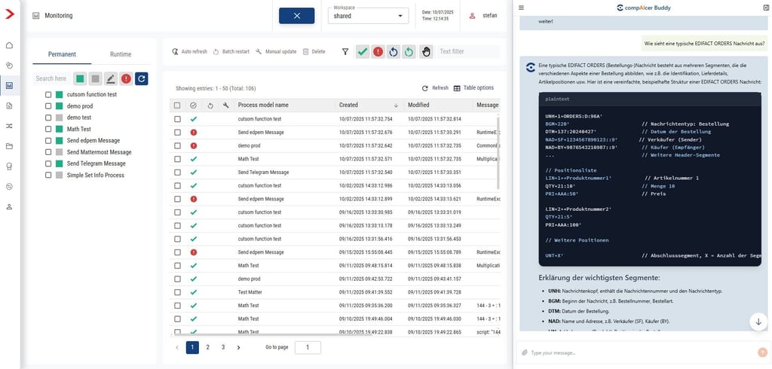This screenshot has height=369, width=772.
Task: Toggle the select-all checkbox in table header
Action: click(177, 105)
